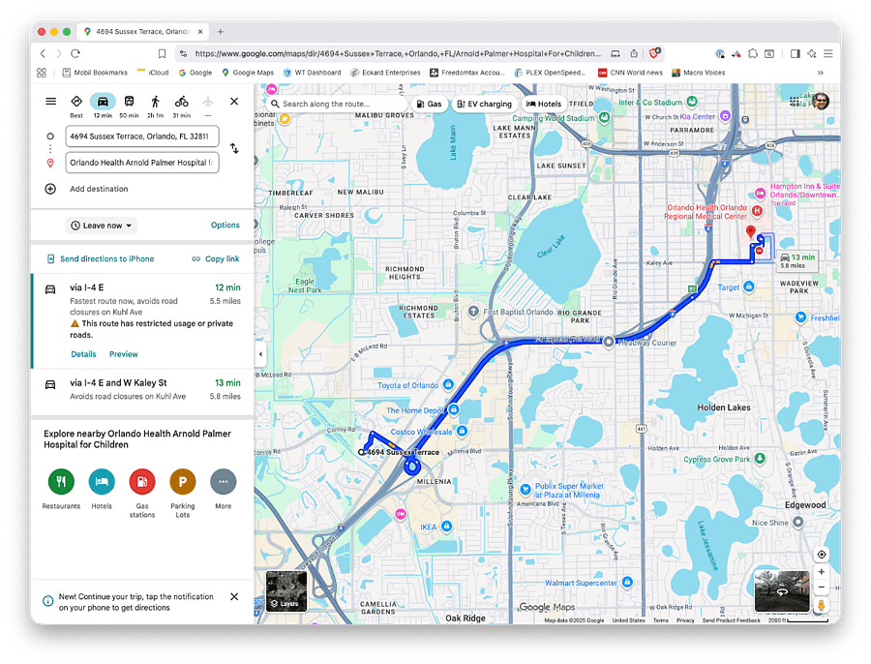871x664 pixels.
Task: Open Street View thumbnail
Action: 782,591
